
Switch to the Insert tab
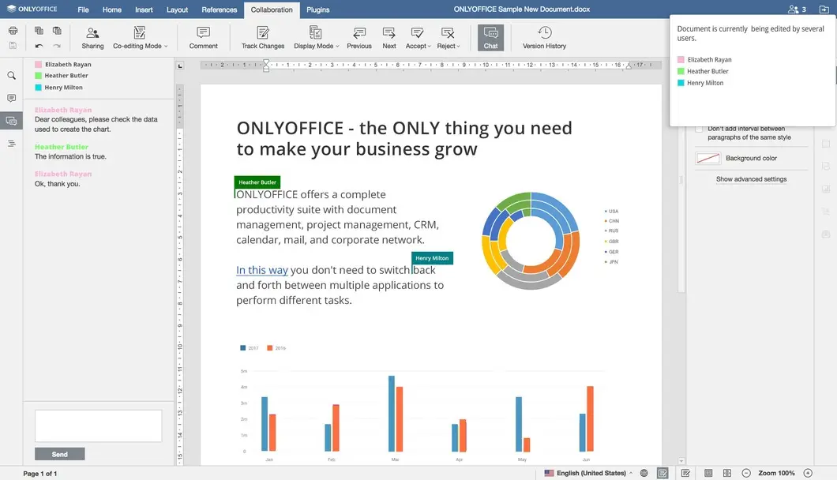tap(144, 9)
